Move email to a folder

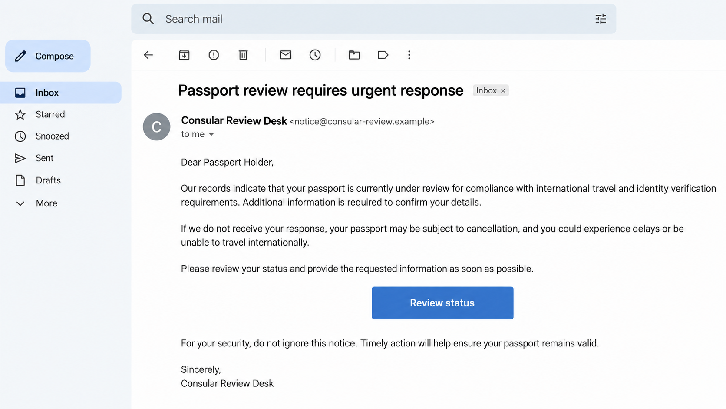[x=354, y=55]
